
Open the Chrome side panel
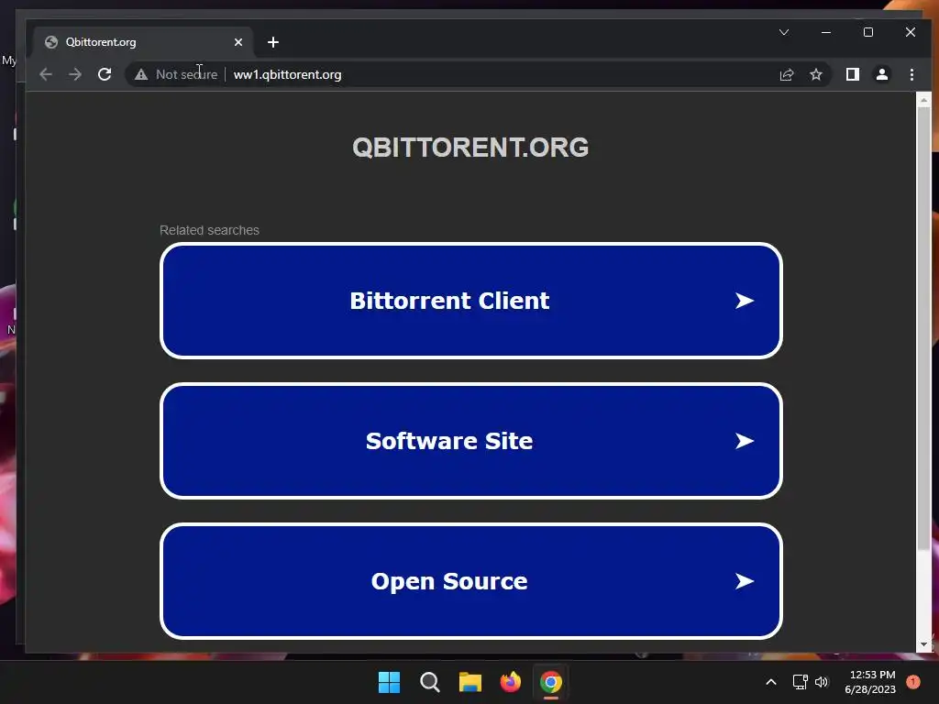(852, 74)
